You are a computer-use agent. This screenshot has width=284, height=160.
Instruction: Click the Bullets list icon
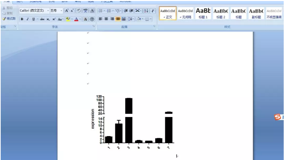coord(101,11)
